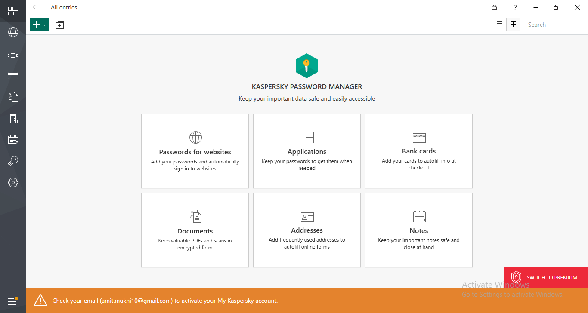Open Help question mark icon
Image resolution: width=588 pixels, height=313 pixels.
[515, 7]
